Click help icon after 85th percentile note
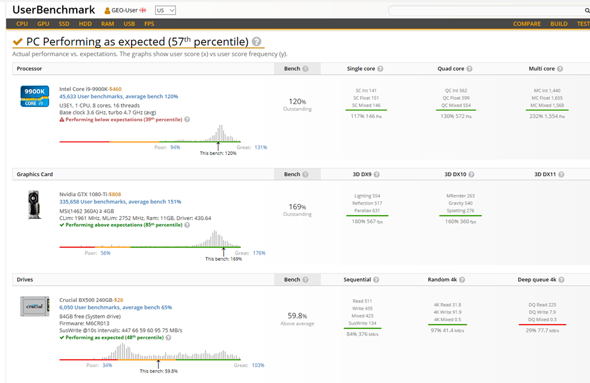590x383 pixels. [187, 225]
